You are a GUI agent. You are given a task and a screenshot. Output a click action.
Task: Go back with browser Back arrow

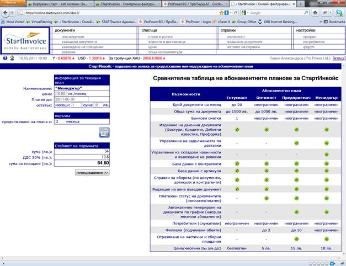click(5, 13)
